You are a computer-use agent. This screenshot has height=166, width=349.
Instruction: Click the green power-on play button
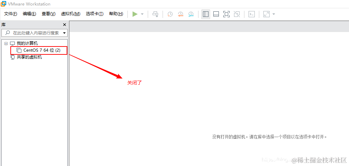click(135, 14)
